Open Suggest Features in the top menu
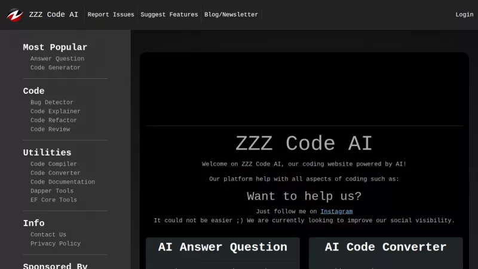The image size is (478, 269). pyautogui.click(x=169, y=14)
